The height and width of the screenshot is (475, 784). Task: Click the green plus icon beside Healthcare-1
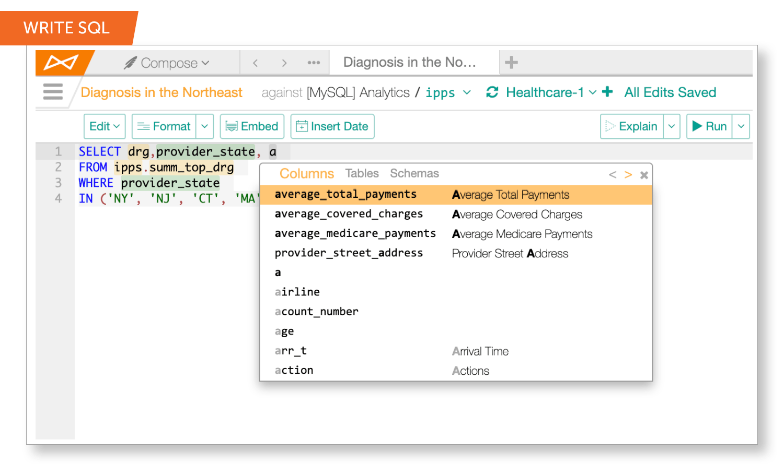(x=607, y=92)
